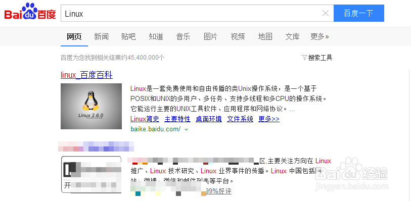Open the 音乐 tab
This screenshot has width=411, height=201.
[183, 37]
